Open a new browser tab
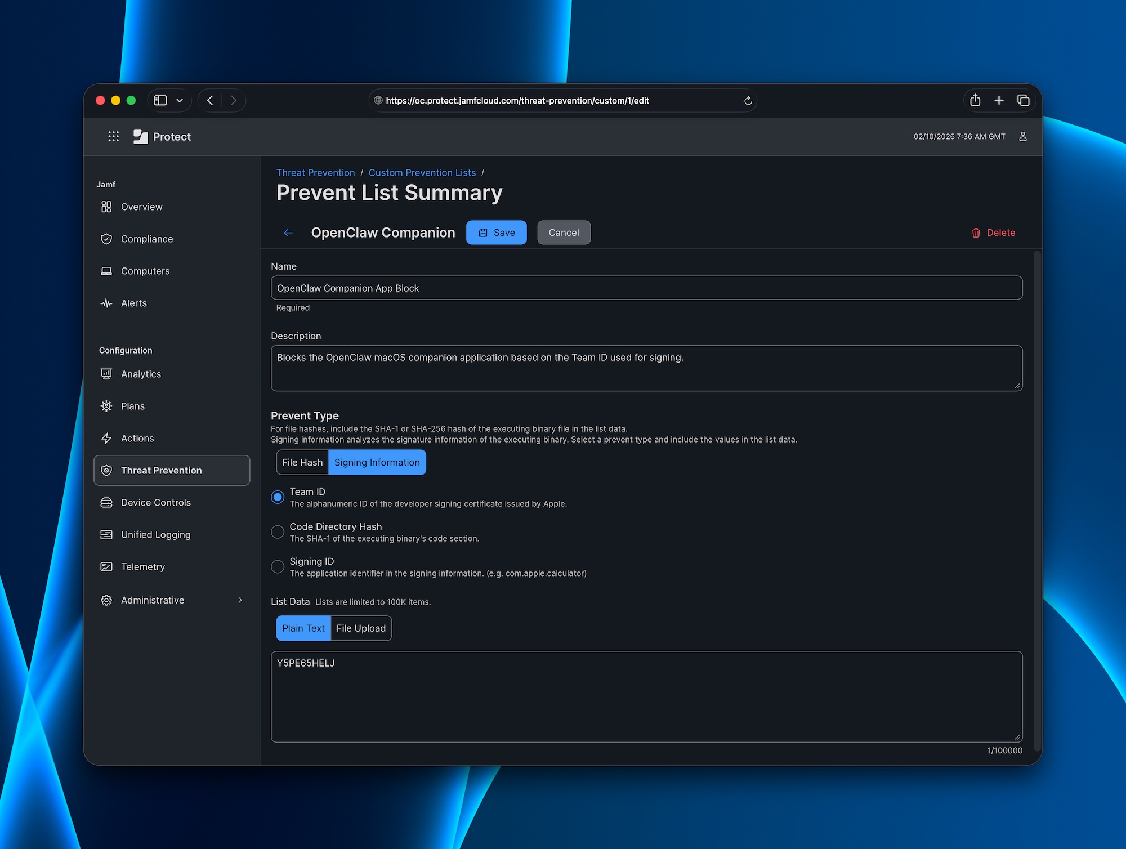 tap(999, 100)
